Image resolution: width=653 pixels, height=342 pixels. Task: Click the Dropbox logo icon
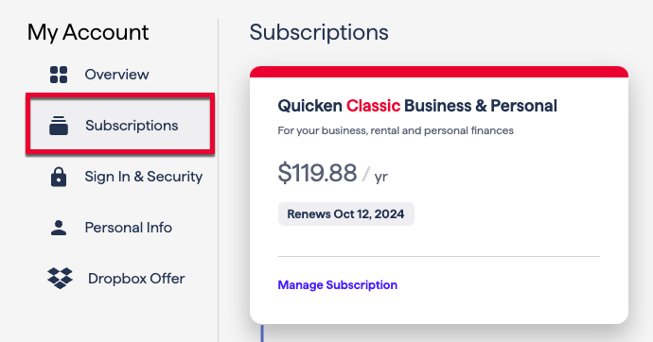(60, 279)
